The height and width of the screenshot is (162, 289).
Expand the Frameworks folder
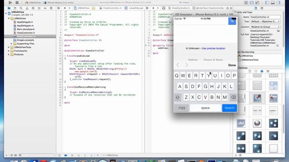point(9,51)
